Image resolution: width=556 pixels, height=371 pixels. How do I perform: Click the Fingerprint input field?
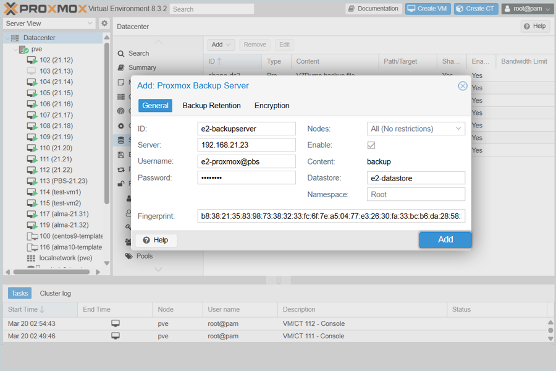click(331, 216)
